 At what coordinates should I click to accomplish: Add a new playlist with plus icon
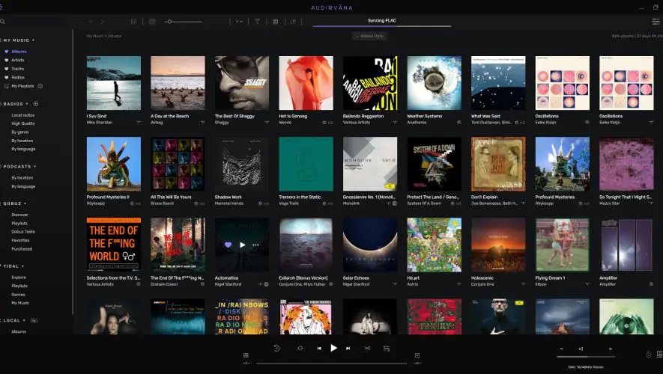(x=40, y=86)
